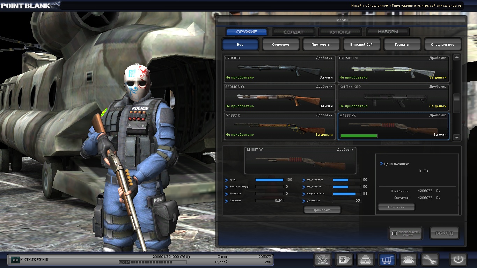Click the Отдача вверх recoil bar
This screenshot has height=268, width=477.
click(347, 180)
